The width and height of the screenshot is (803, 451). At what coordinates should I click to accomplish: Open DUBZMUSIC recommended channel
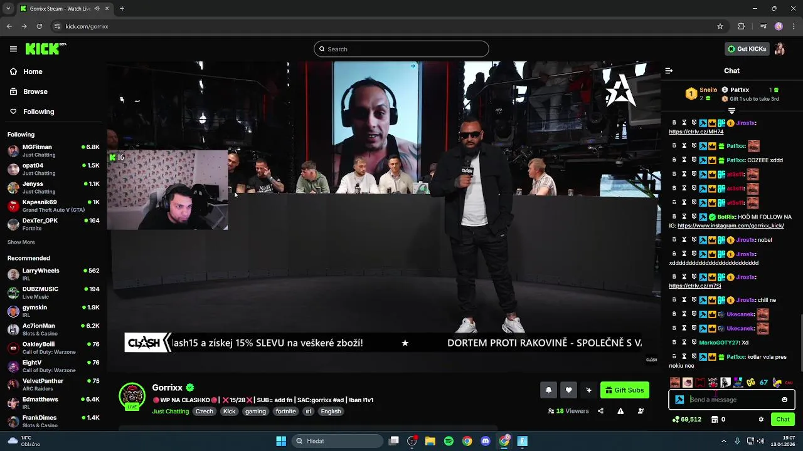point(53,293)
